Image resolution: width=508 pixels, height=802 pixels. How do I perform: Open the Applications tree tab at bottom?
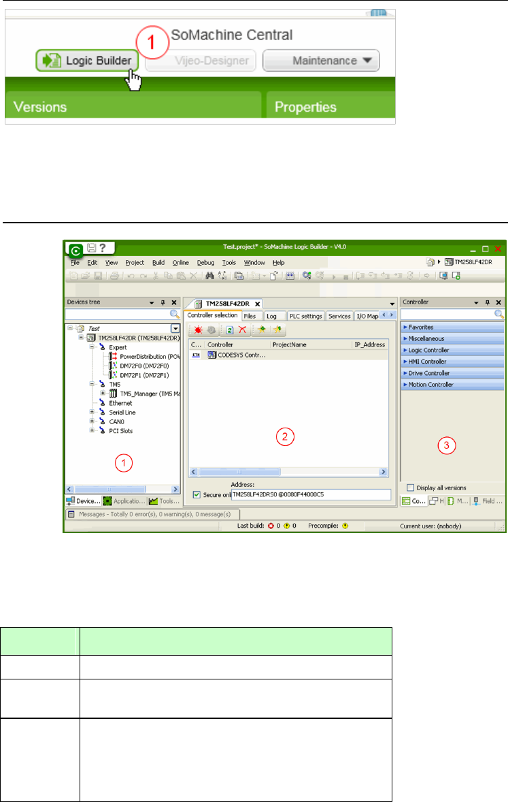(124, 500)
